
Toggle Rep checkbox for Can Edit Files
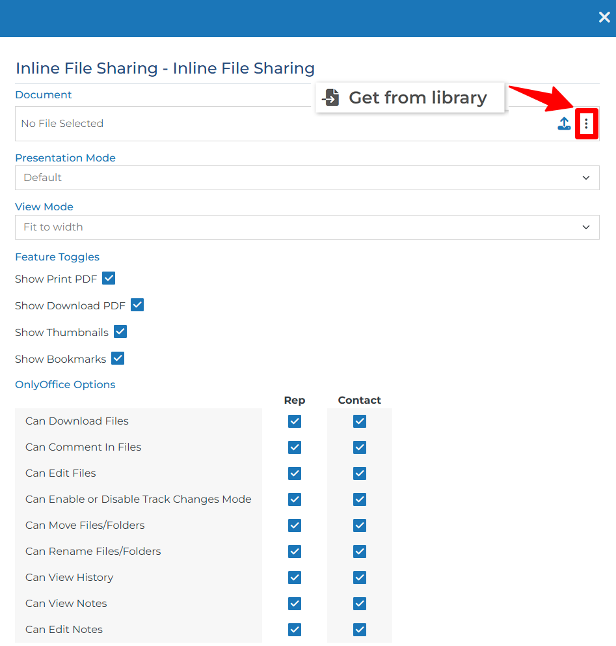(x=295, y=473)
